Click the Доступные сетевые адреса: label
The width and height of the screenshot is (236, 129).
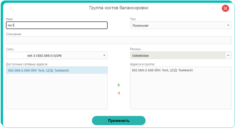coord(27,64)
